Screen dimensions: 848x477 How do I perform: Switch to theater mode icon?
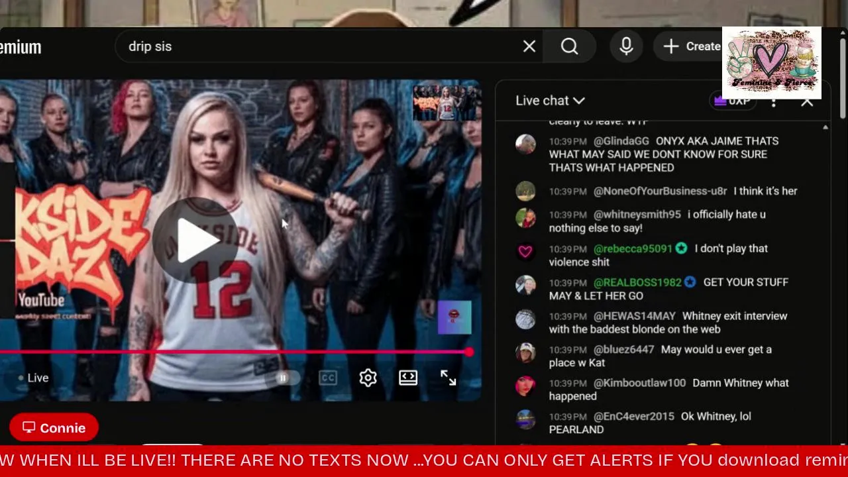pyautogui.click(x=408, y=378)
